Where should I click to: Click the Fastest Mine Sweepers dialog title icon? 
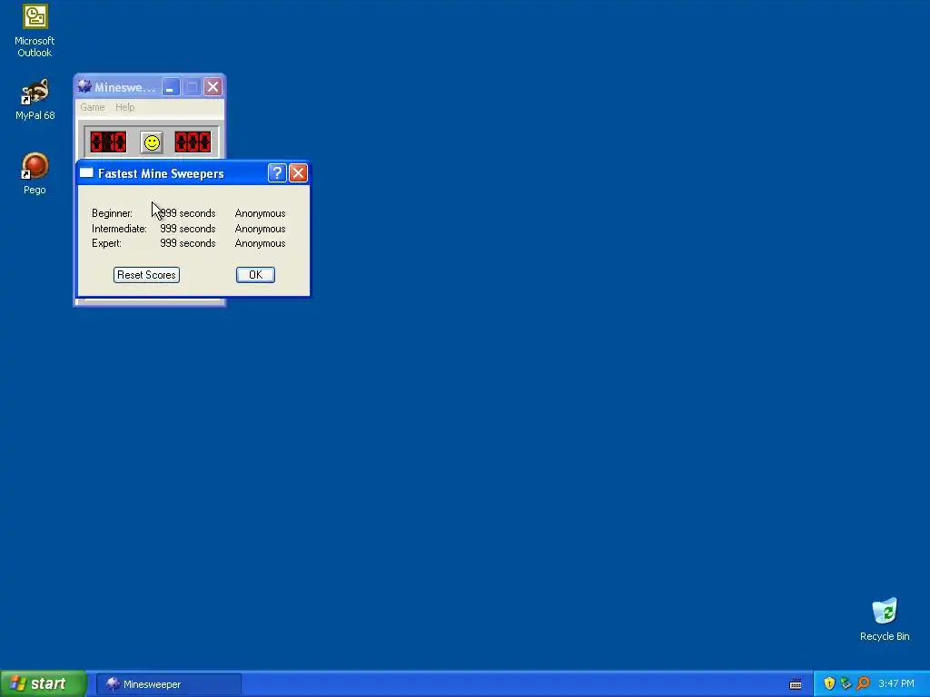(x=86, y=173)
